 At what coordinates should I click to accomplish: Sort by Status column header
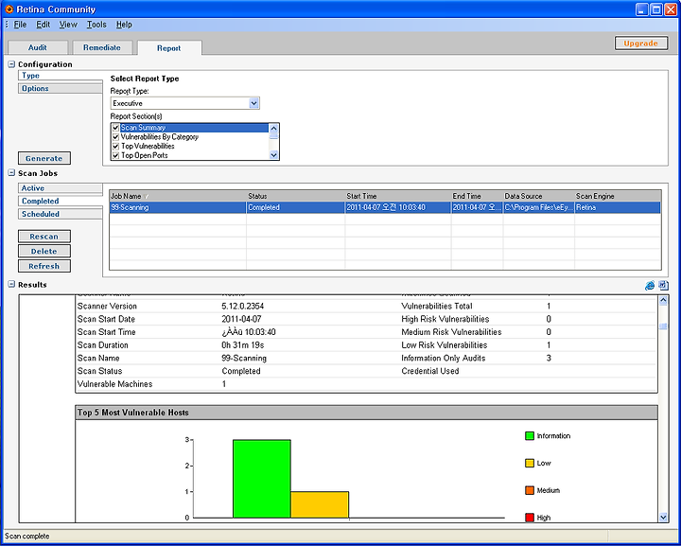(x=296, y=196)
